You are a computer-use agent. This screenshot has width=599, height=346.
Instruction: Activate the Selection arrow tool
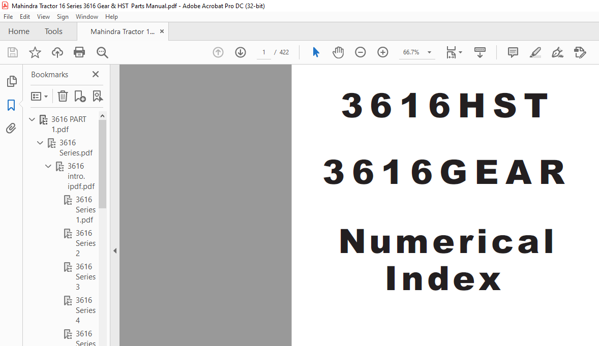point(316,52)
